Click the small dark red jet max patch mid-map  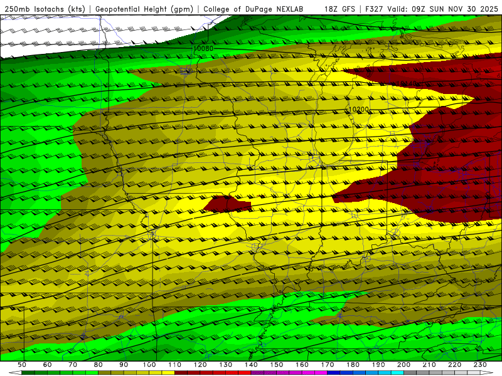pyautogui.click(x=227, y=204)
